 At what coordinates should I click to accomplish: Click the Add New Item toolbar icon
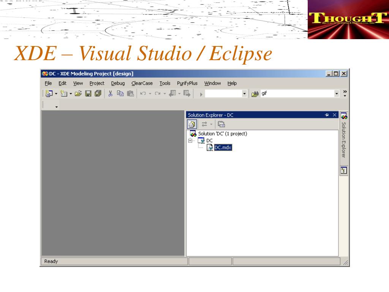[x=64, y=94]
